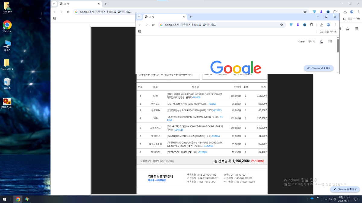Open the Google apps grid next to the flask icon
Viewport: 362px width, 203px height.
[330, 42]
